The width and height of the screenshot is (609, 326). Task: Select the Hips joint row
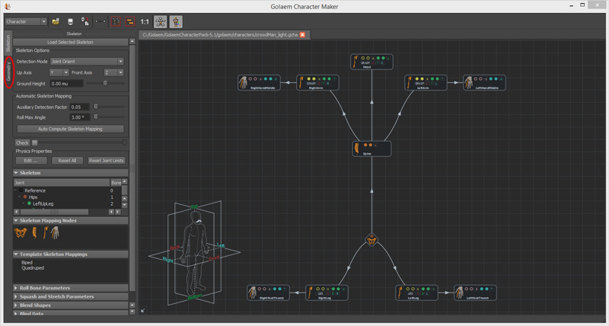pos(67,197)
